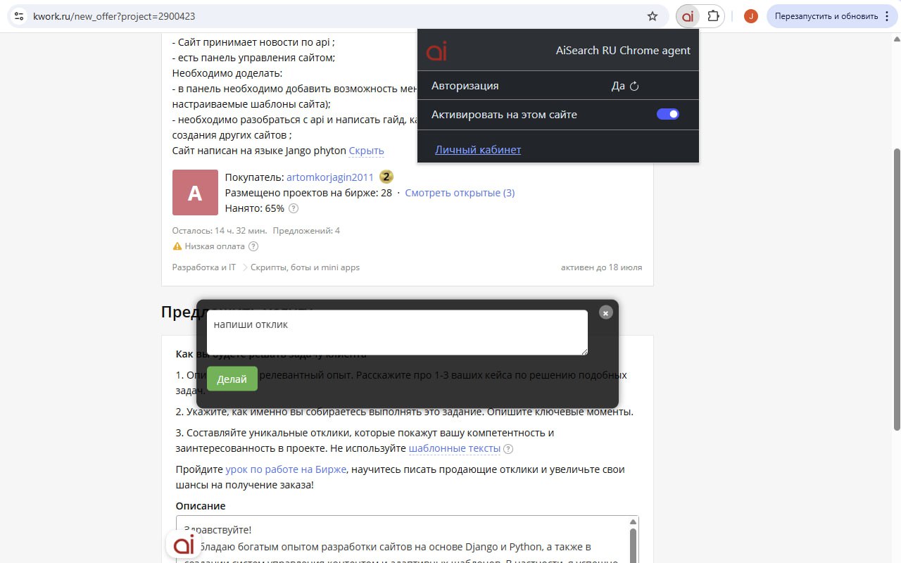Click the Скрыть link under project description
The image size is (901, 563).
click(x=367, y=151)
